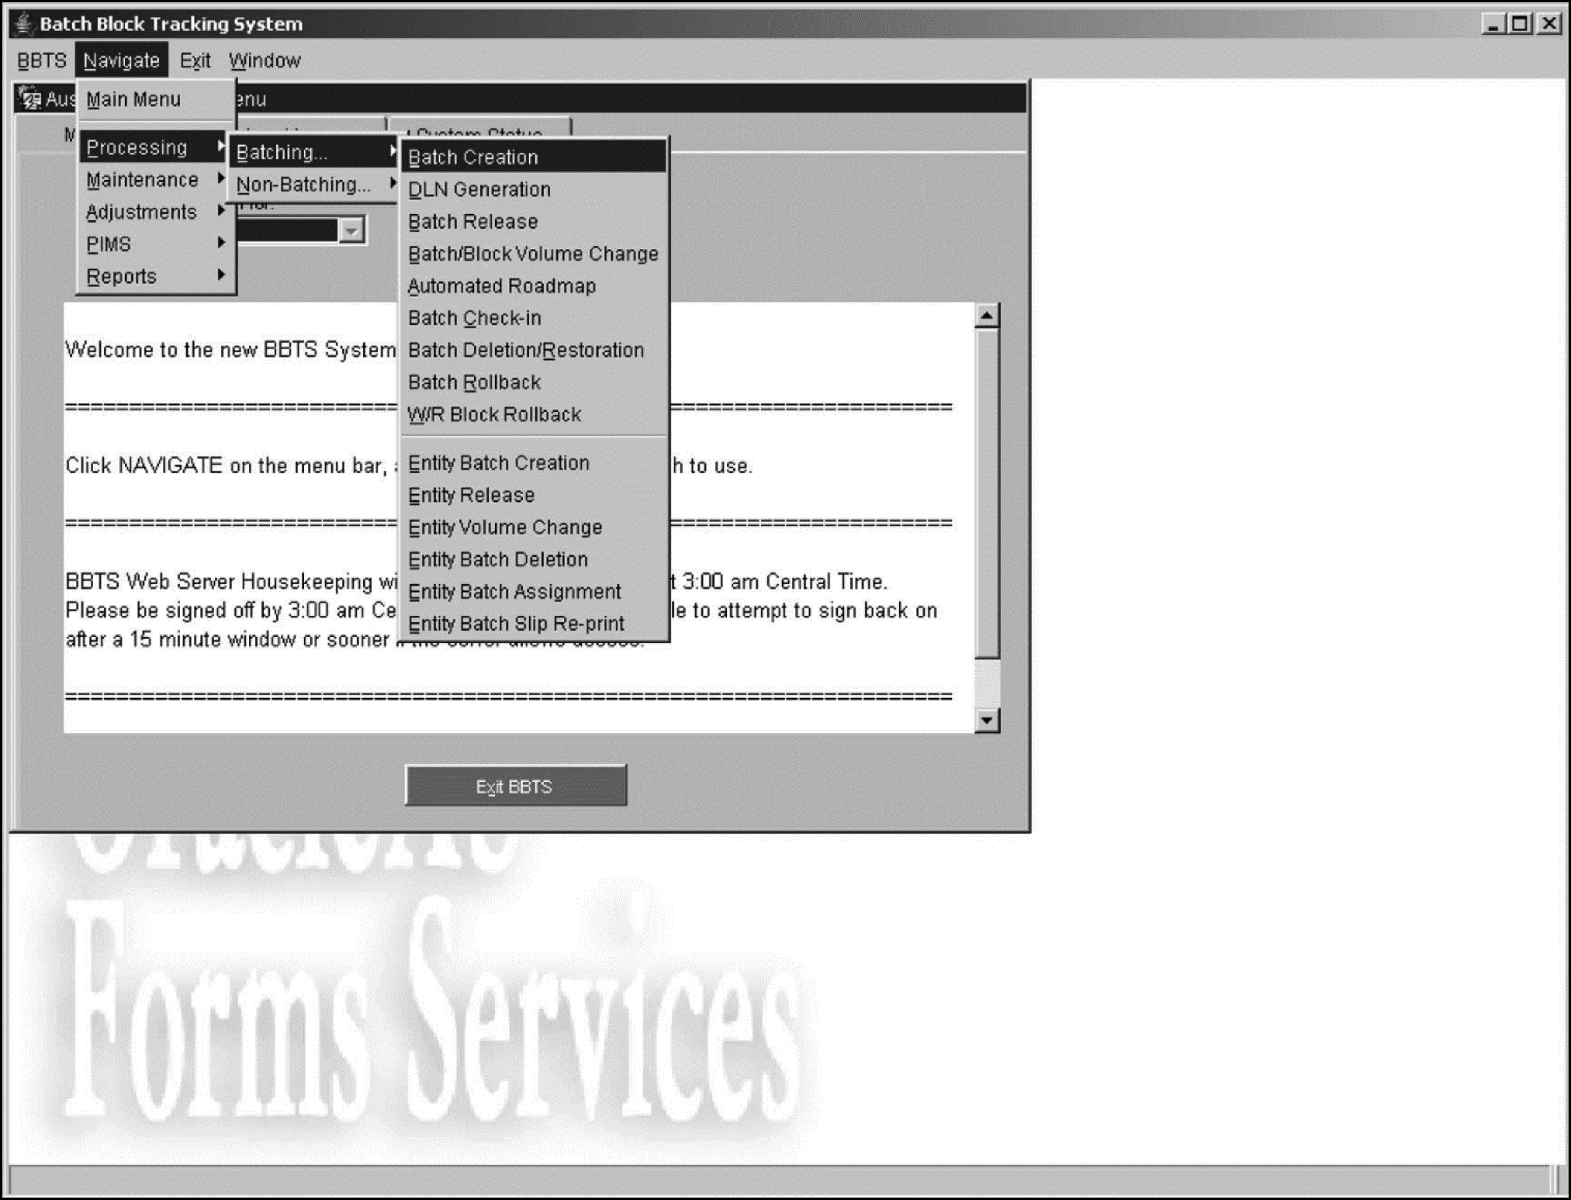Select Batch/Block Volume Change
The height and width of the screenshot is (1200, 1571).
click(x=533, y=254)
